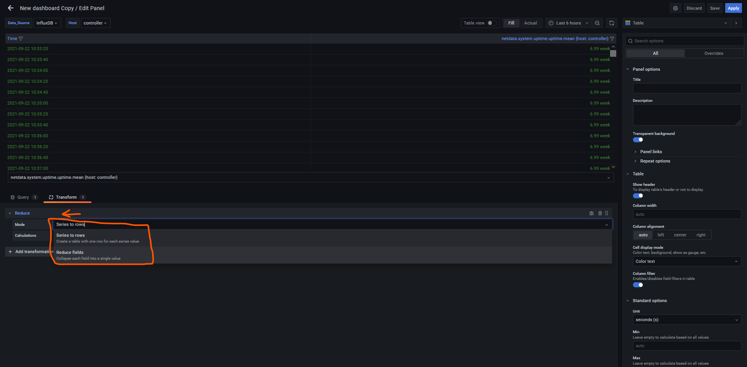747x367 pixels.
Task: Switch to the Query tab
Action: coord(23,197)
